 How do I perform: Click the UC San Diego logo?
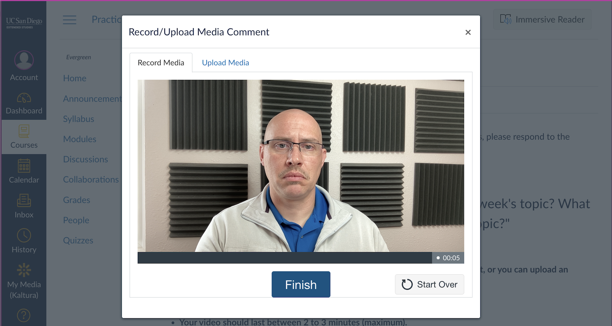point(24,23)
